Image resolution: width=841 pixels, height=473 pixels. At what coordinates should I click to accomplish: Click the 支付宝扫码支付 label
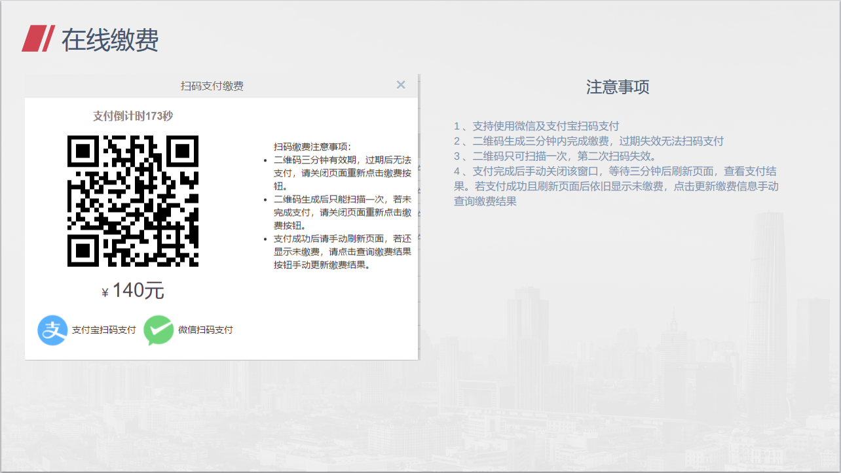pos(103,330)
